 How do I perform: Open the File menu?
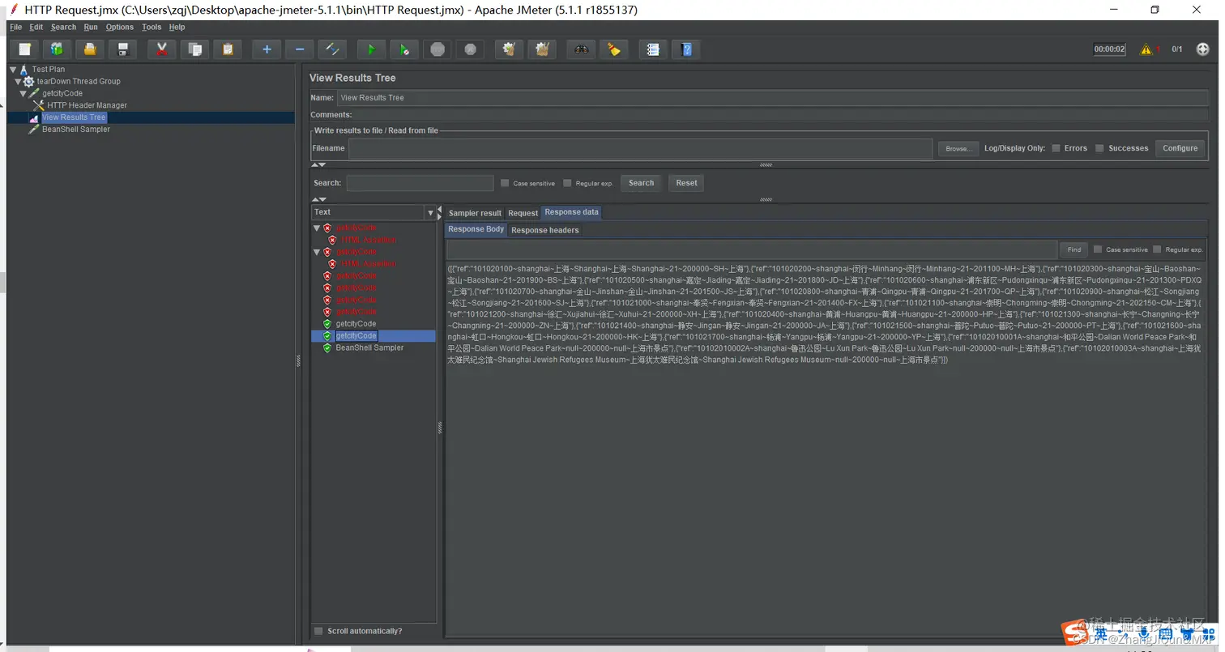coord(15,27)
